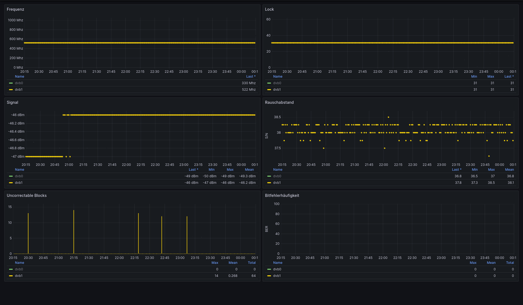Screen dimensions: 523x305
Task: Sort Signal legend by Mean column
Action: pos(249,170)
